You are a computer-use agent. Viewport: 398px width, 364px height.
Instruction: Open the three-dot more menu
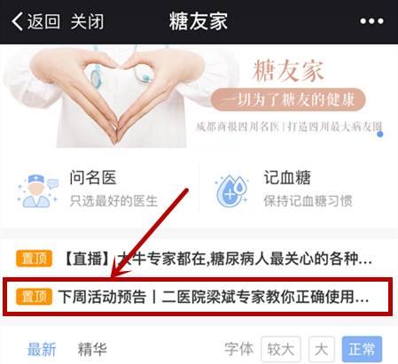point(371,21)
